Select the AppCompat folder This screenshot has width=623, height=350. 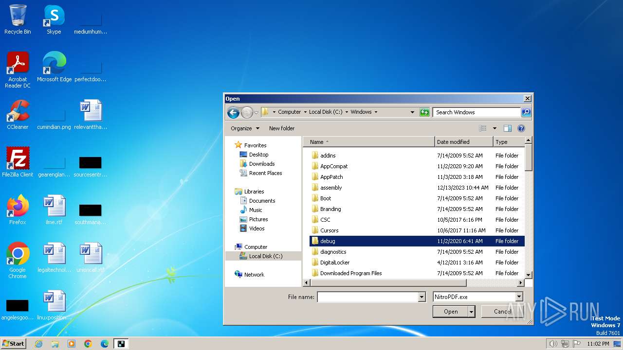coord(334,166)
